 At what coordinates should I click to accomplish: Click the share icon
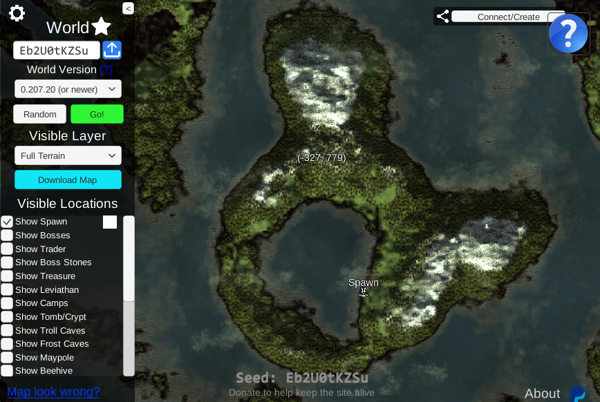coord(442,17)
